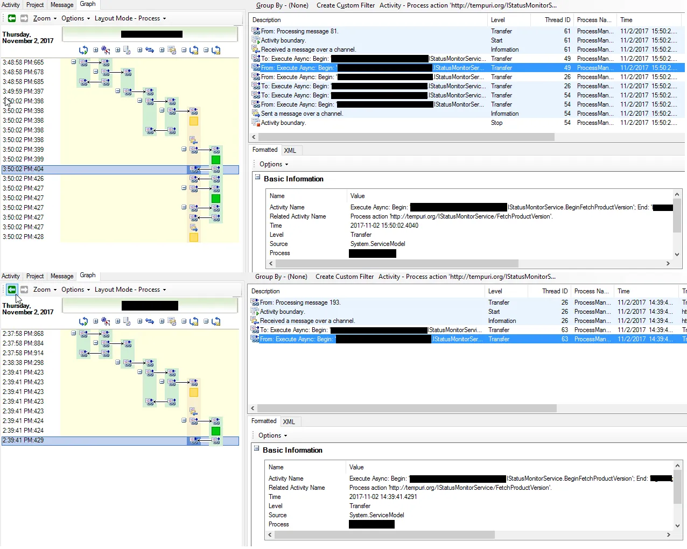Image resolution: width=687 pixels, height=549 pixels.
Task: Click Create Custom Filter in the bottom window
Action: click(345, 277)
